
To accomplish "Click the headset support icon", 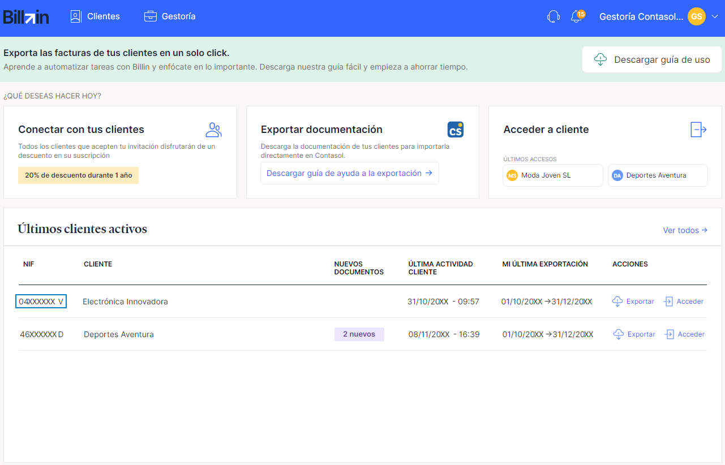I will tap(554, 17).
